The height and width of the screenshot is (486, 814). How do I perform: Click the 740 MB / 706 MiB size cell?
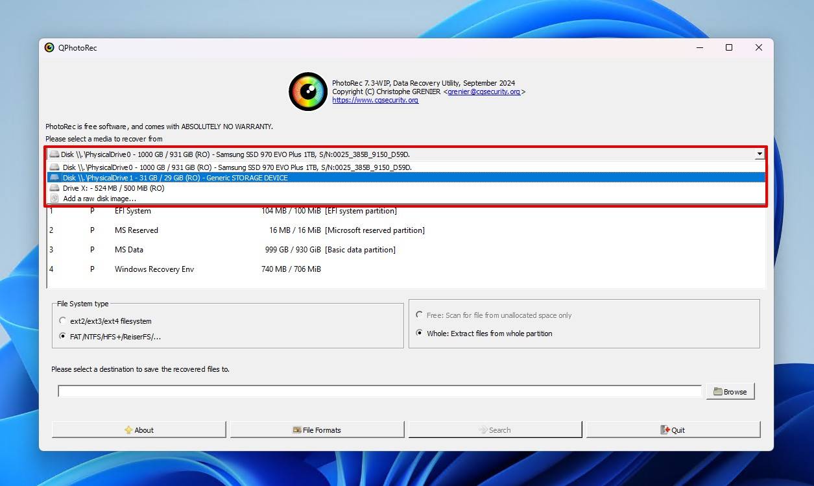pos(291,269)
